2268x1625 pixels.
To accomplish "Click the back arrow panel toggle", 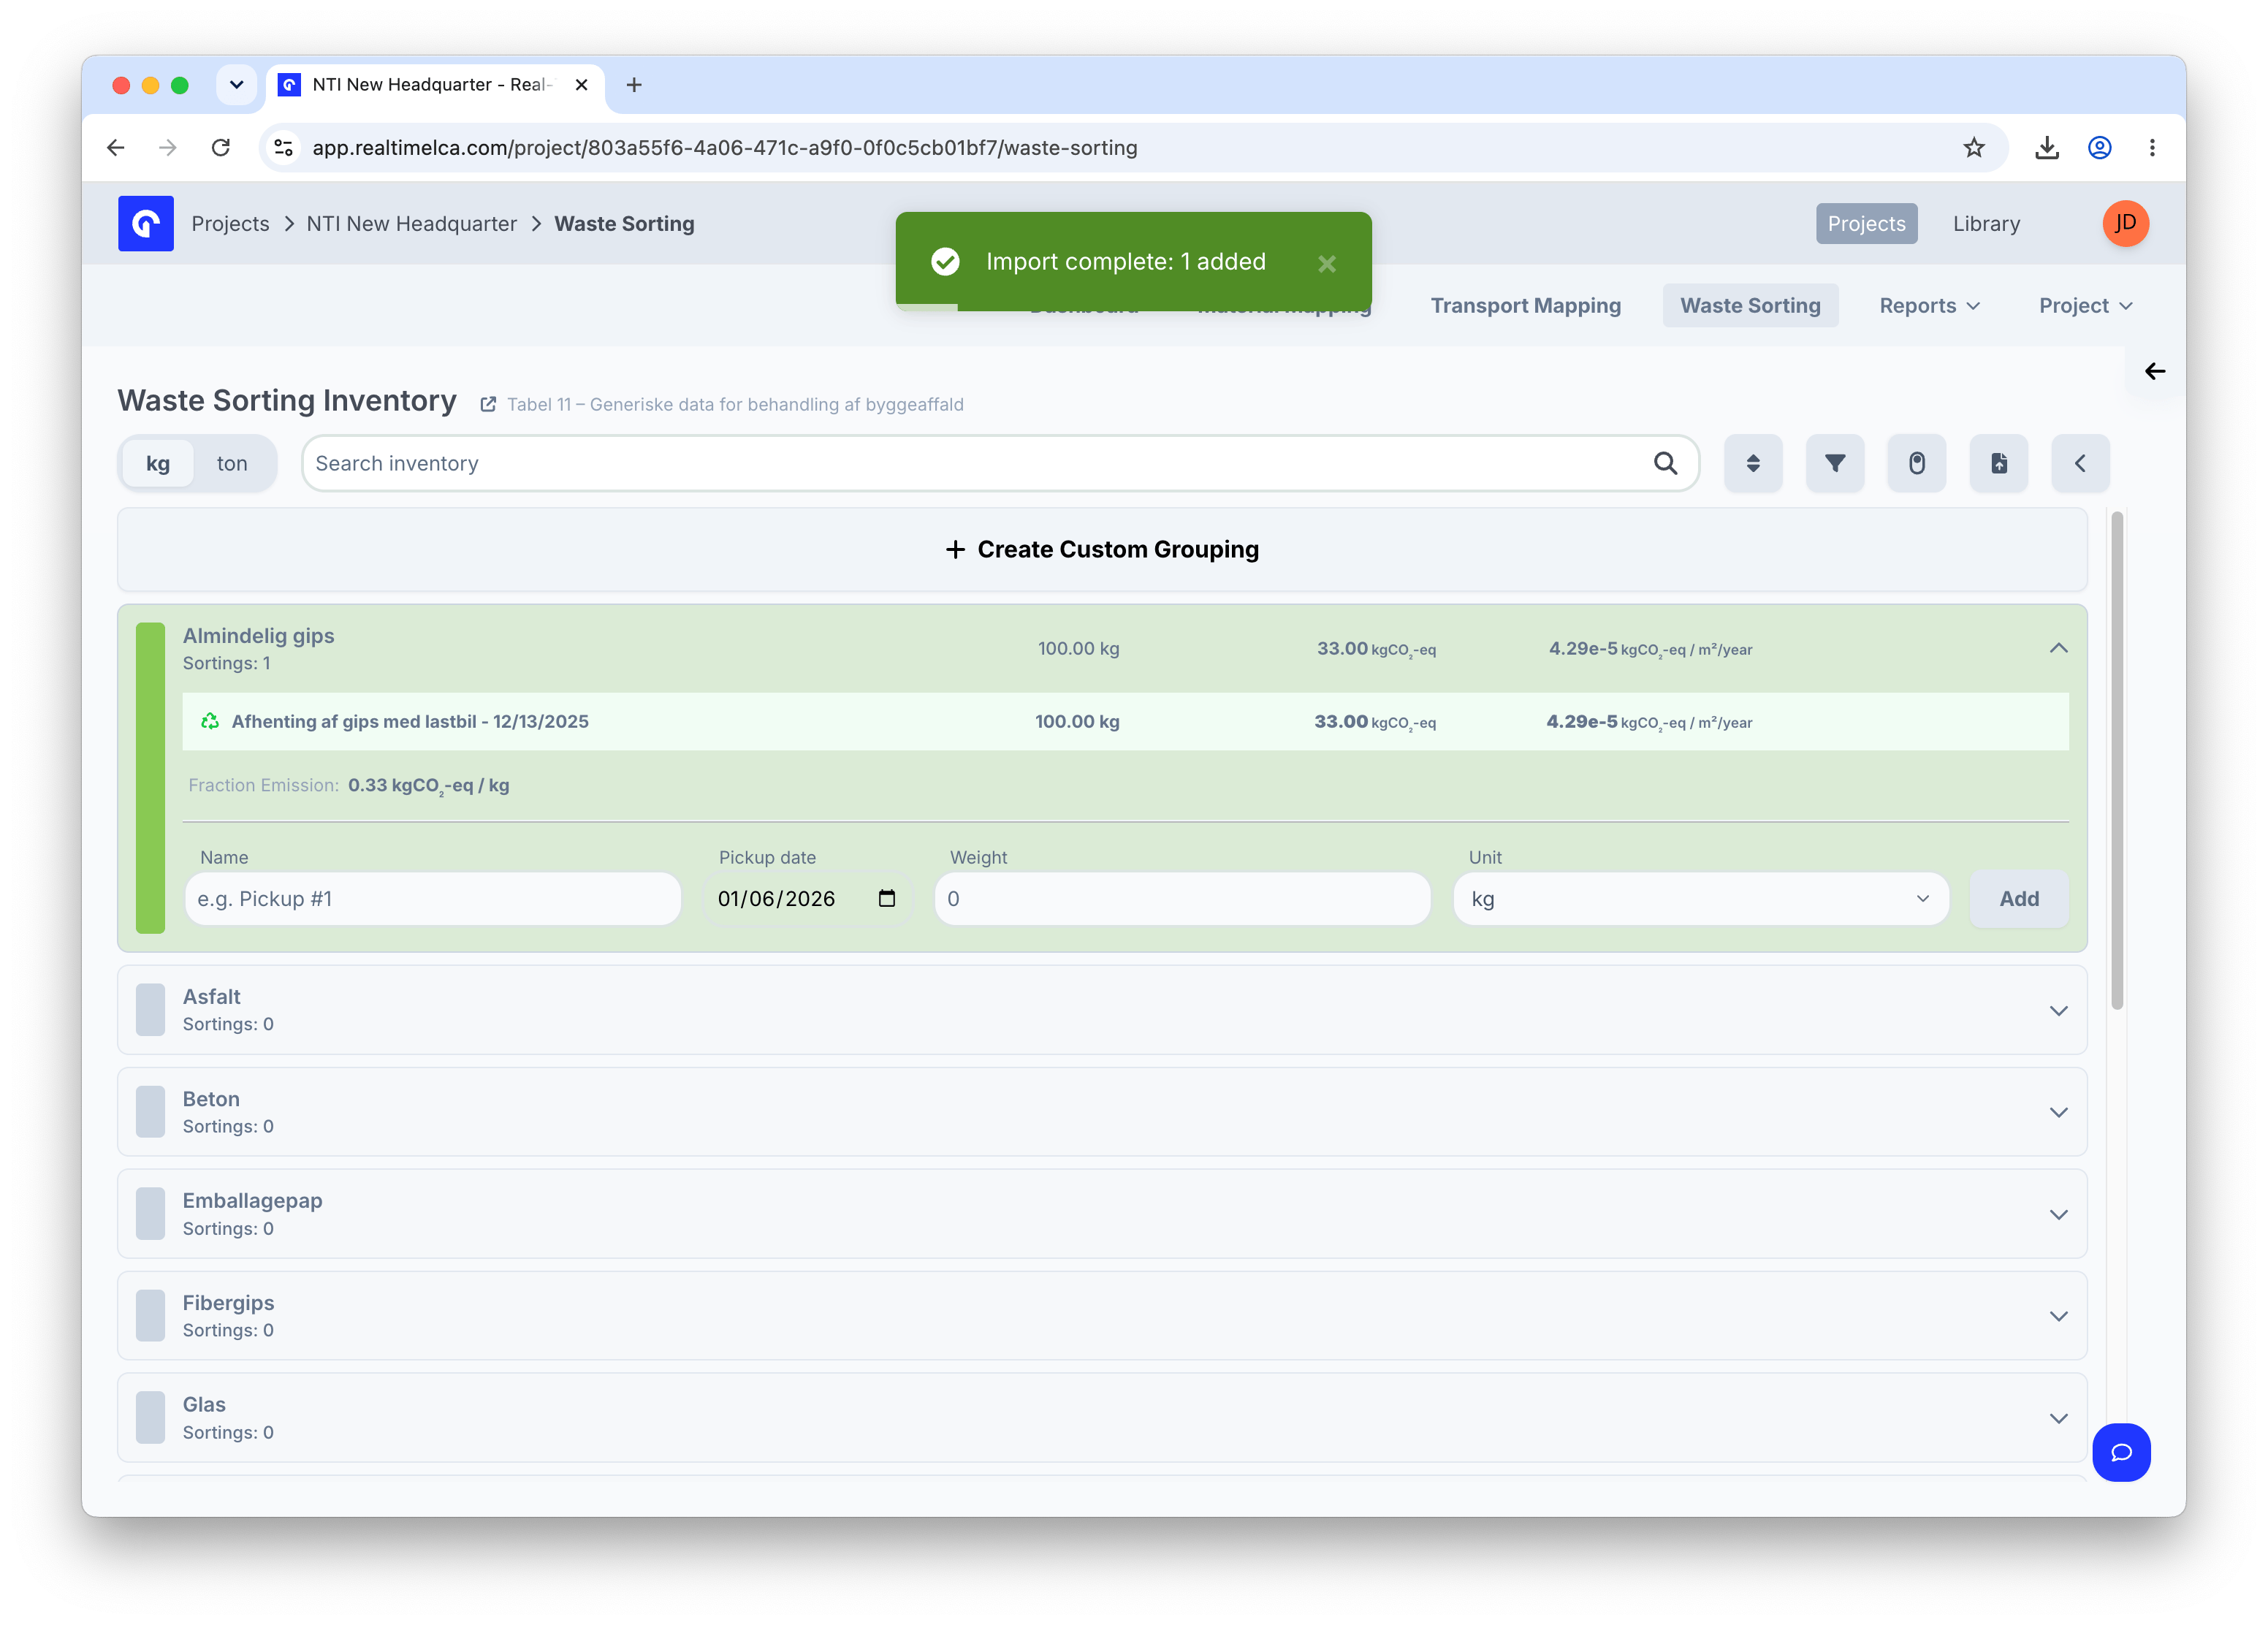I will (2155, 371).
